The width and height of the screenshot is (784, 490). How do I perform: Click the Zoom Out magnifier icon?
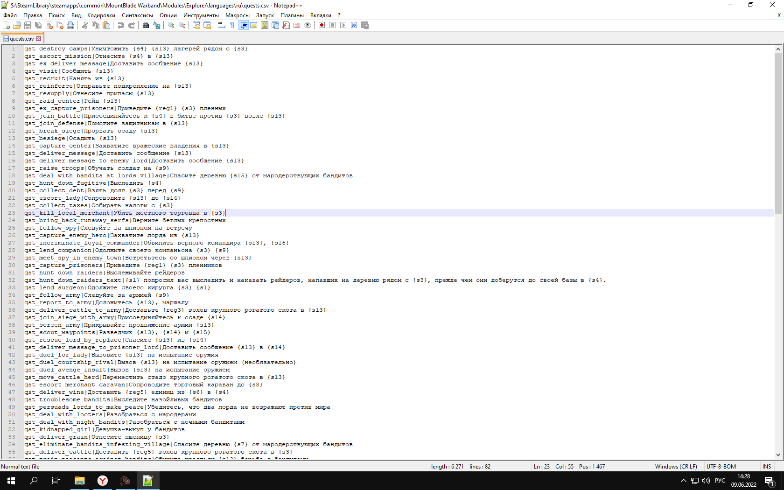pos(182,25)
